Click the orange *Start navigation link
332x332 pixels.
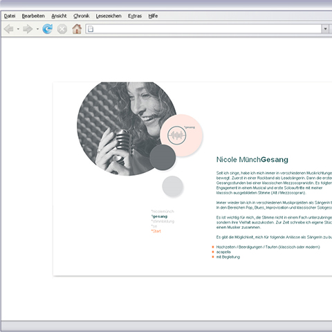[x=156, y=231]
